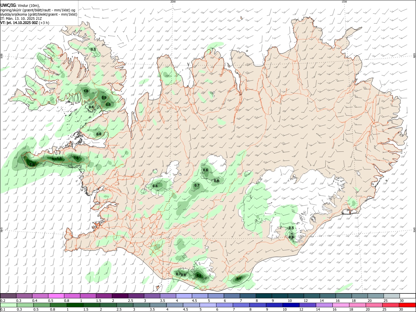Image resolution: width=416 pixels, height=312 pixels.
Task: Pick the grey-green 3–3.5 rain legend swatch
Action: [x=141, y=305]
